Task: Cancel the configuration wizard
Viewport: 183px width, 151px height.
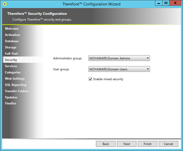Action: tap(168, 144)
